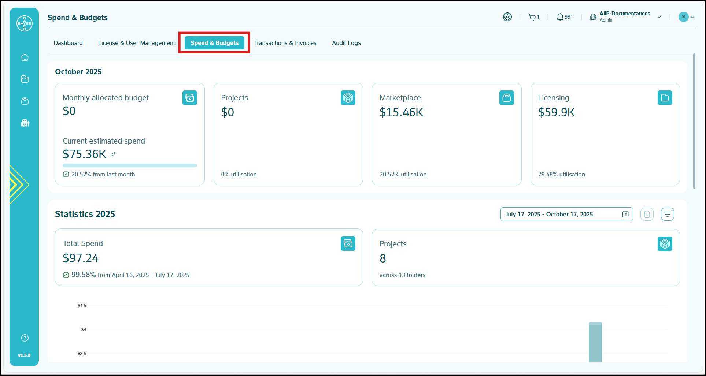Image resolution: width=706 pixels, height=376 pixels.
Task: Open the Marketplace bag icon in the sidebar
Action: tap(25, 101)
